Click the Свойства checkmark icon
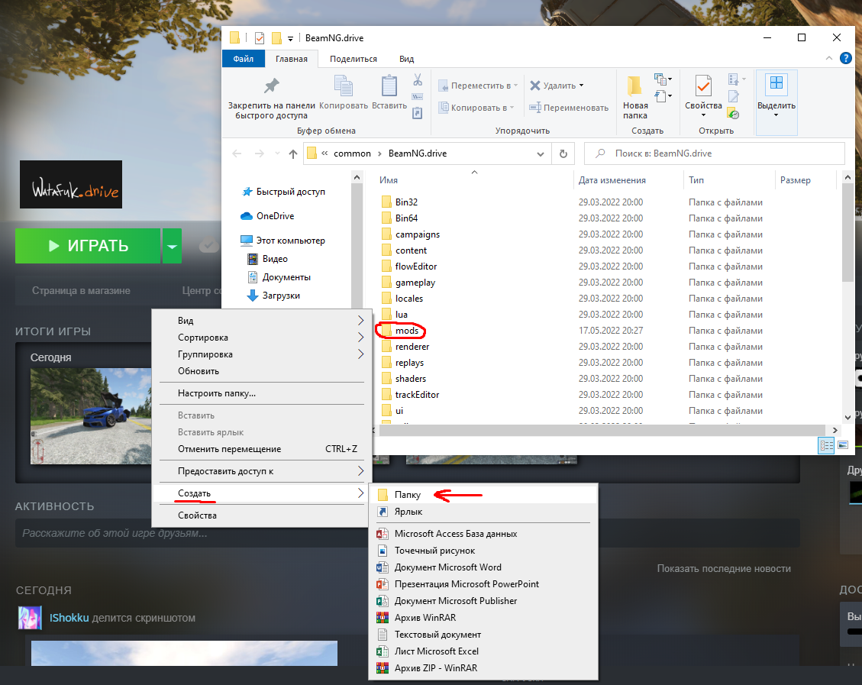Viewport: 862px width, 685px height. tap(703, 86)
